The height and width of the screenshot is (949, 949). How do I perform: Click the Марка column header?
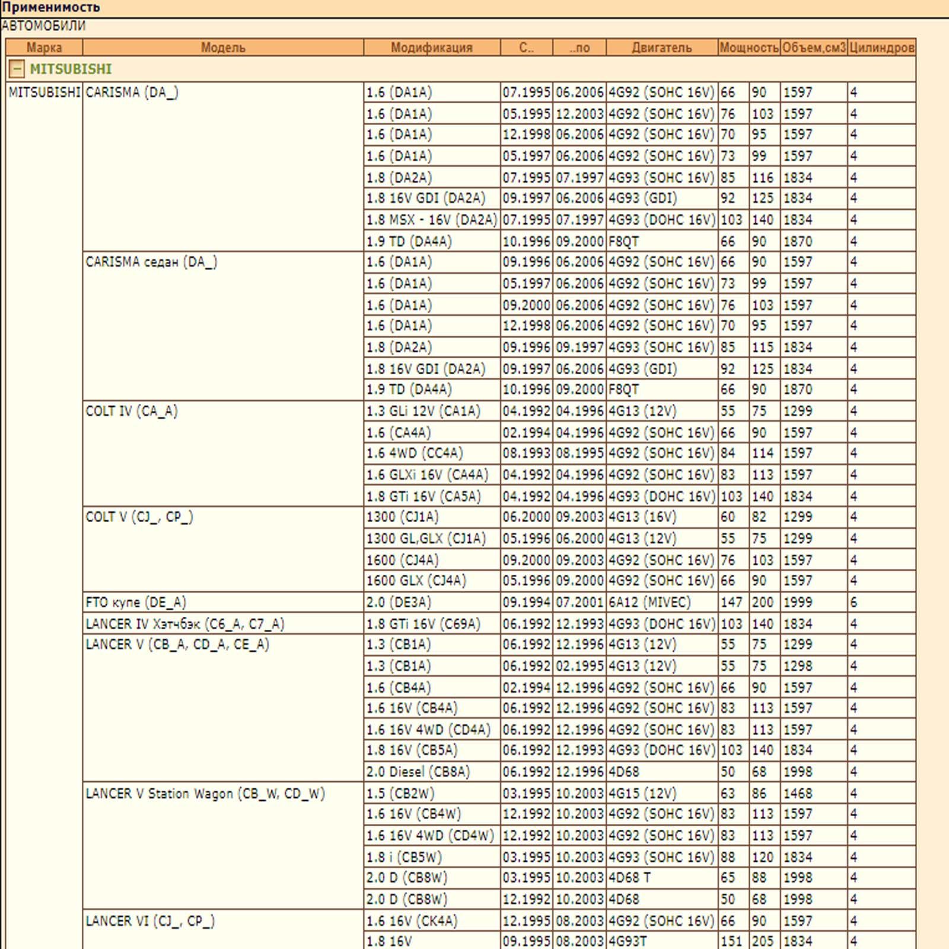coord(44,47)
